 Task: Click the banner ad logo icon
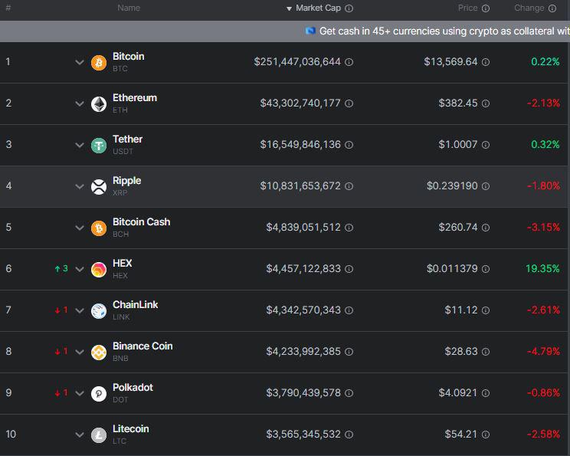pos(310,31)
